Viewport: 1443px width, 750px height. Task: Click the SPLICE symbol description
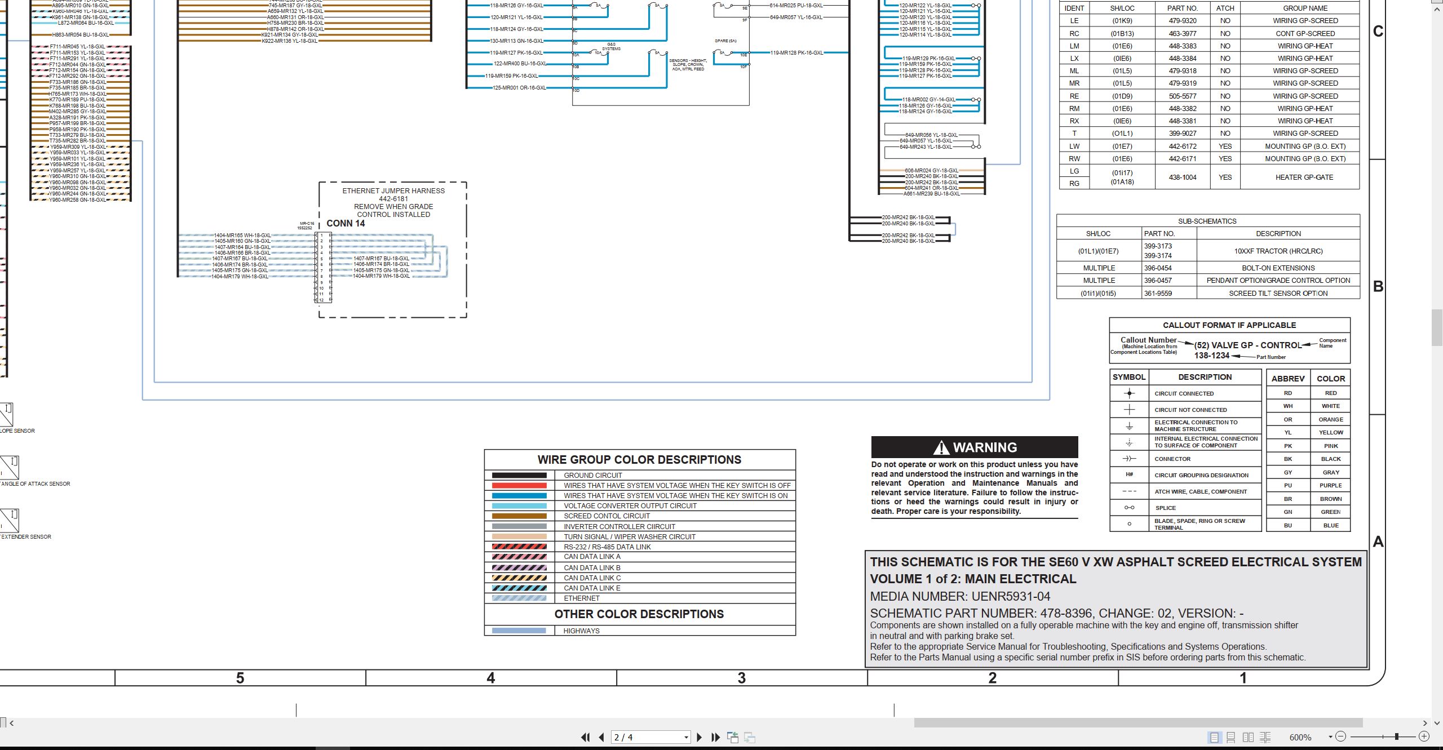(x=1166, y=508)
